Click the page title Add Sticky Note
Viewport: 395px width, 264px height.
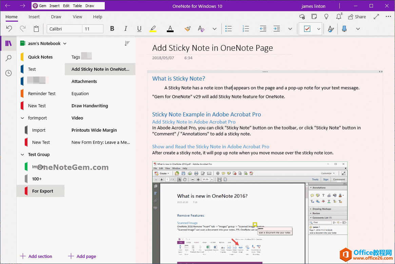click(x=213, y=48)
